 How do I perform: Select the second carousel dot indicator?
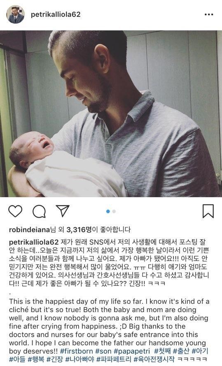pos(114,211)
